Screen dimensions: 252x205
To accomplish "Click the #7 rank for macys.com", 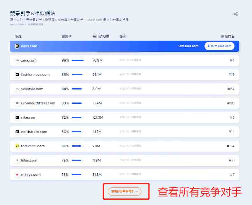I will 232,175.
